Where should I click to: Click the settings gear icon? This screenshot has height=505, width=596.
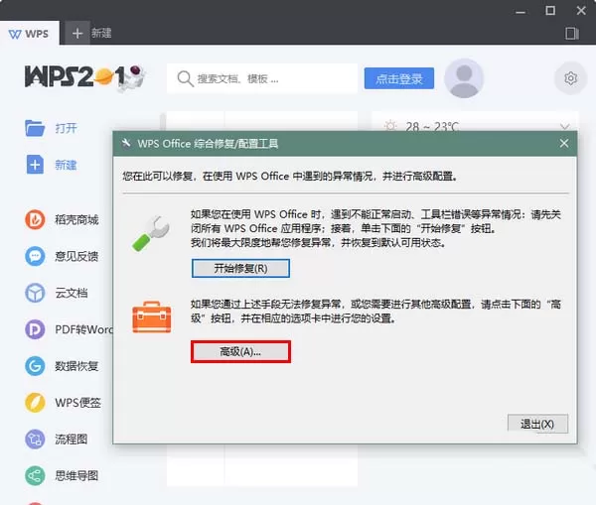coord(570,78)
